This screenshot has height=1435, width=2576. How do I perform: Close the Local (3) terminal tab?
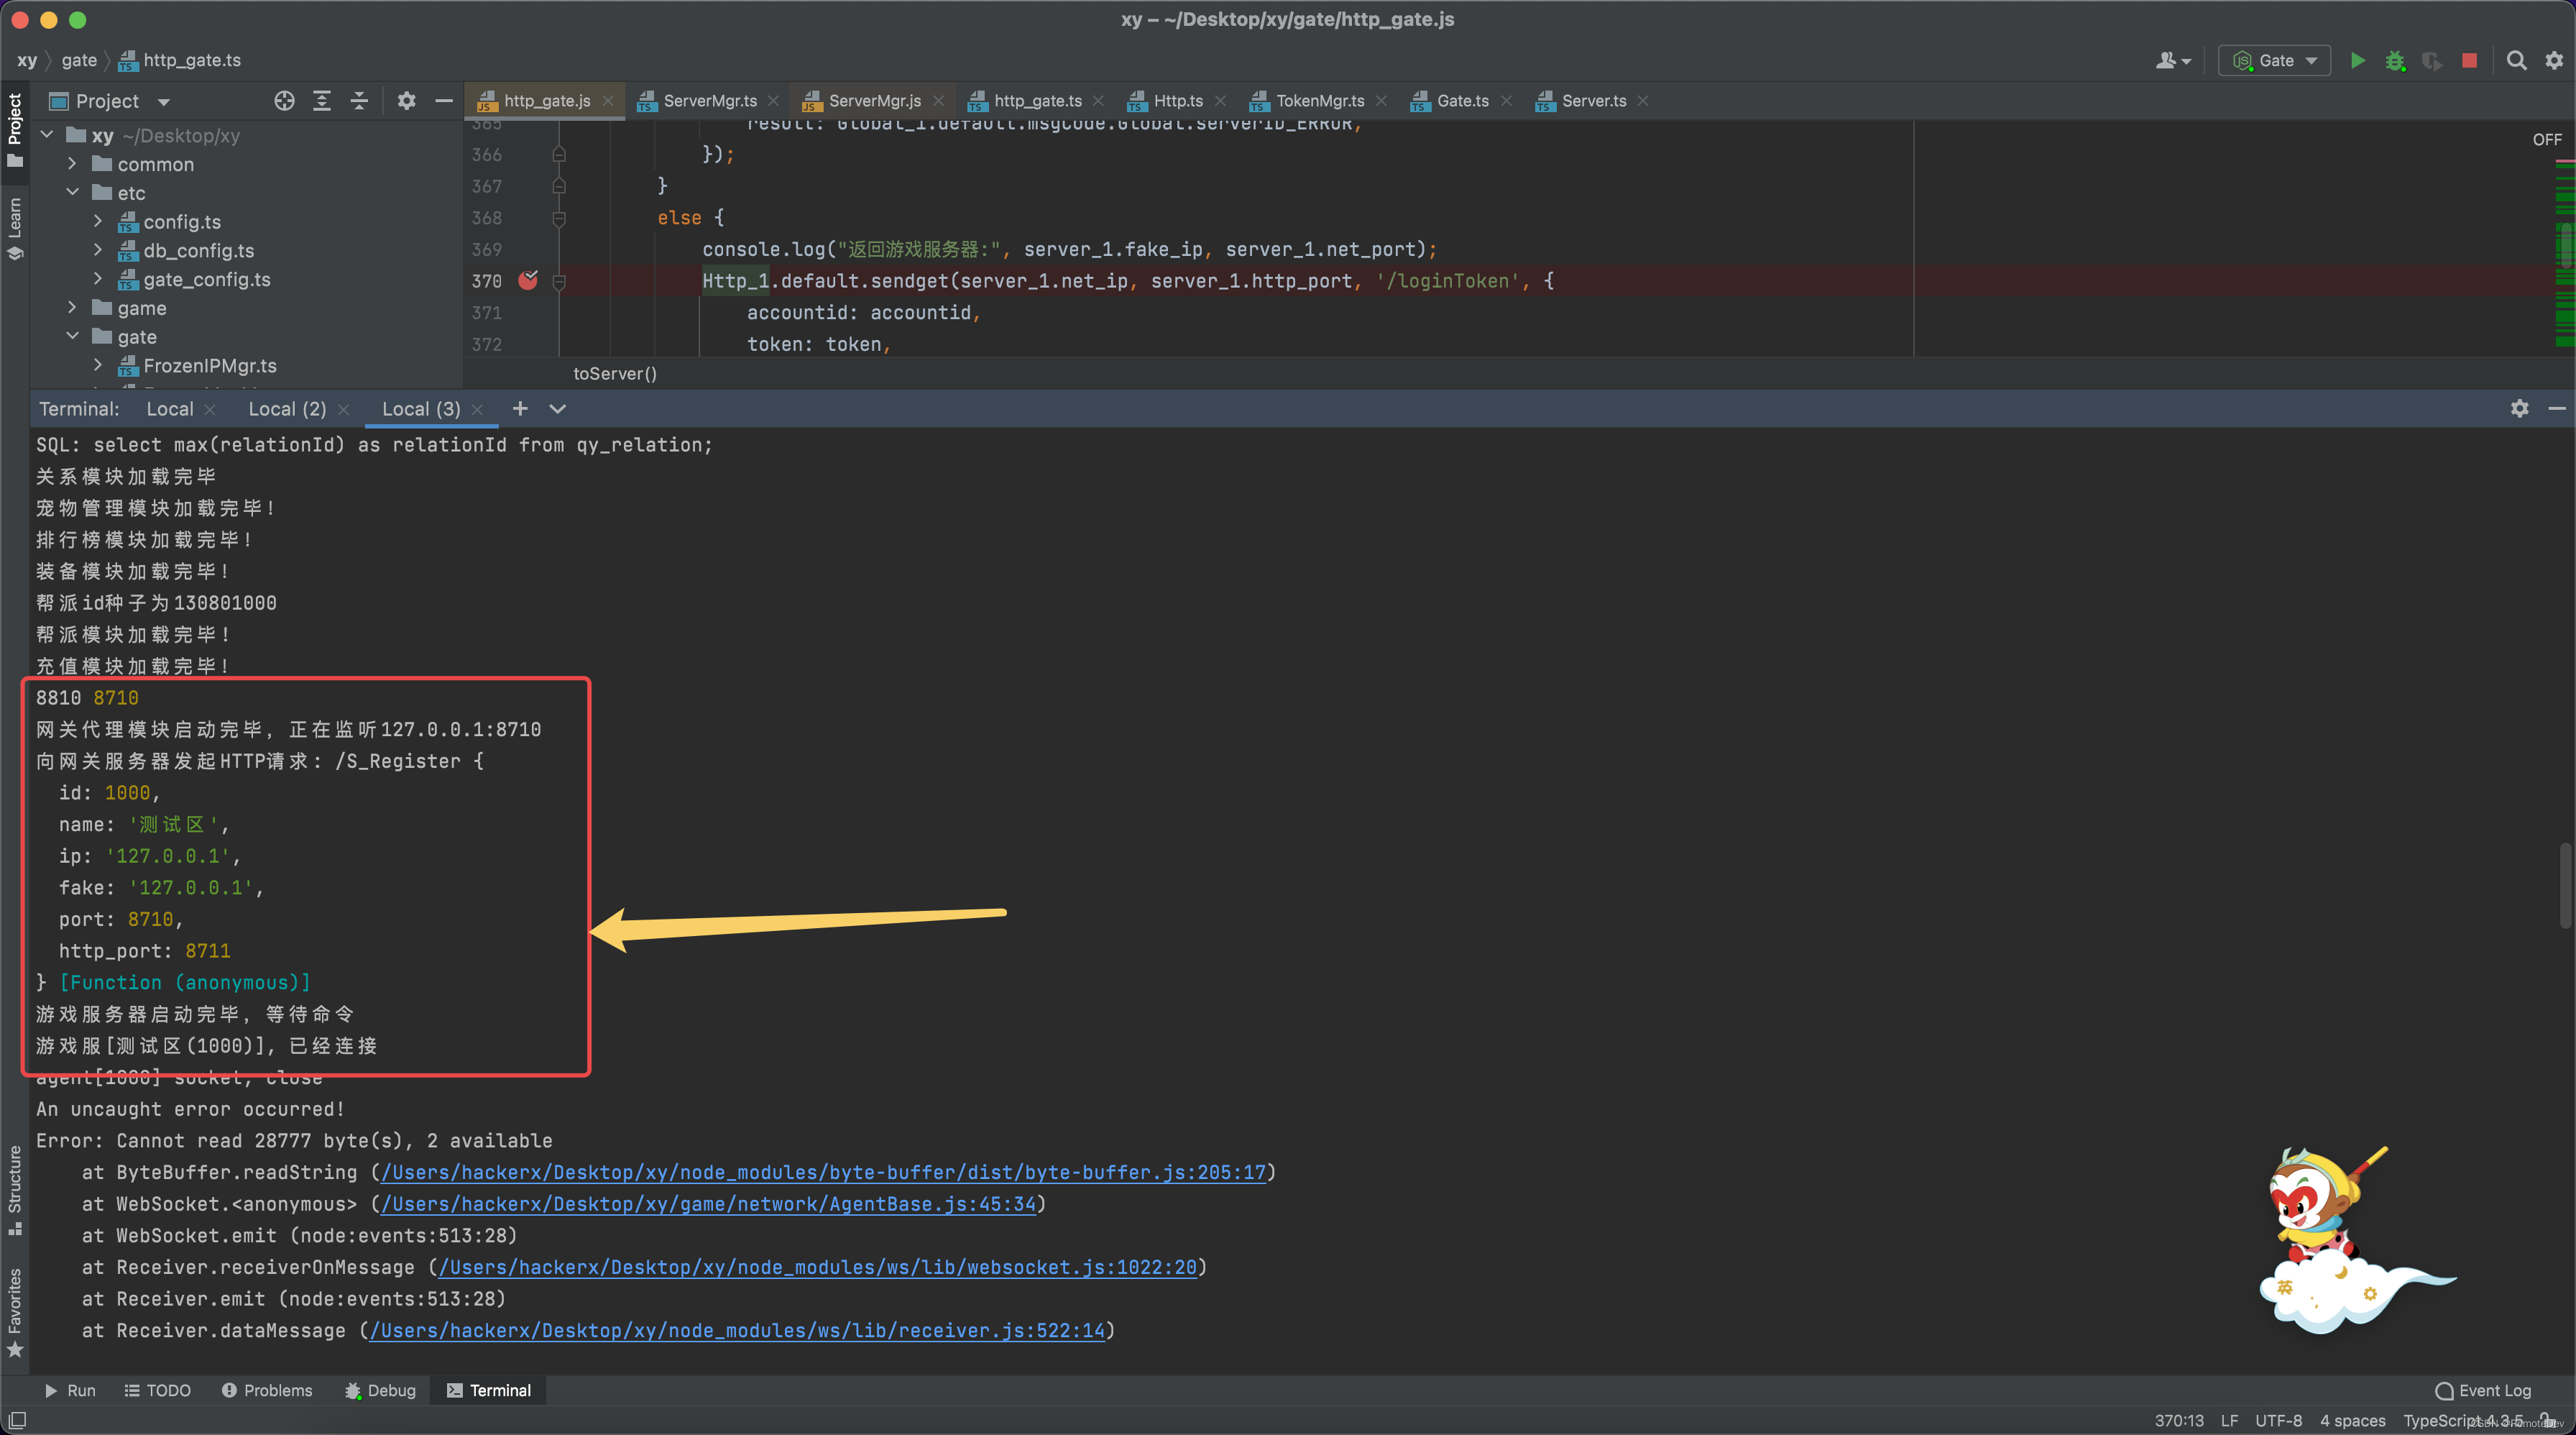click(x=477, y=409)
